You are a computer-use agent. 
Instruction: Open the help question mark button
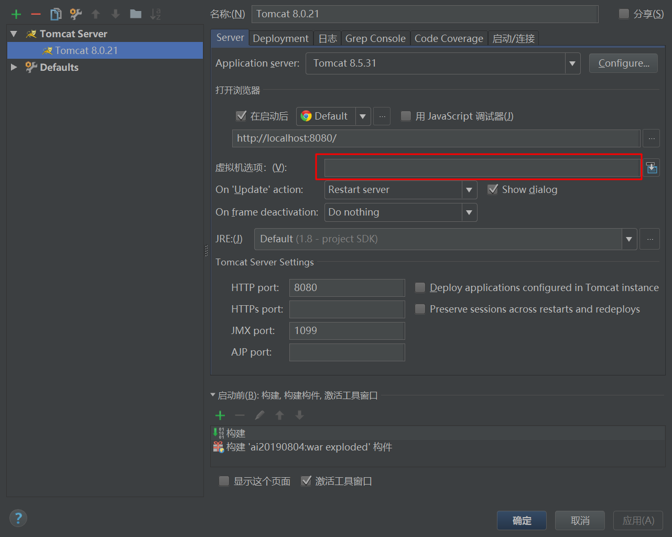[18, 518]
